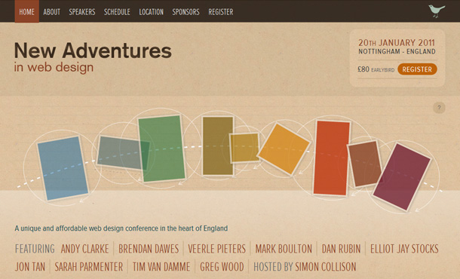Open the Location page

coord(152,12)
